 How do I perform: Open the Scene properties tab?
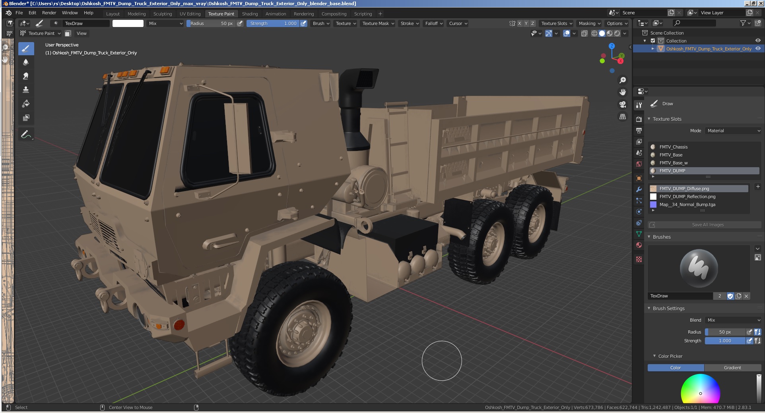[639, 152]
